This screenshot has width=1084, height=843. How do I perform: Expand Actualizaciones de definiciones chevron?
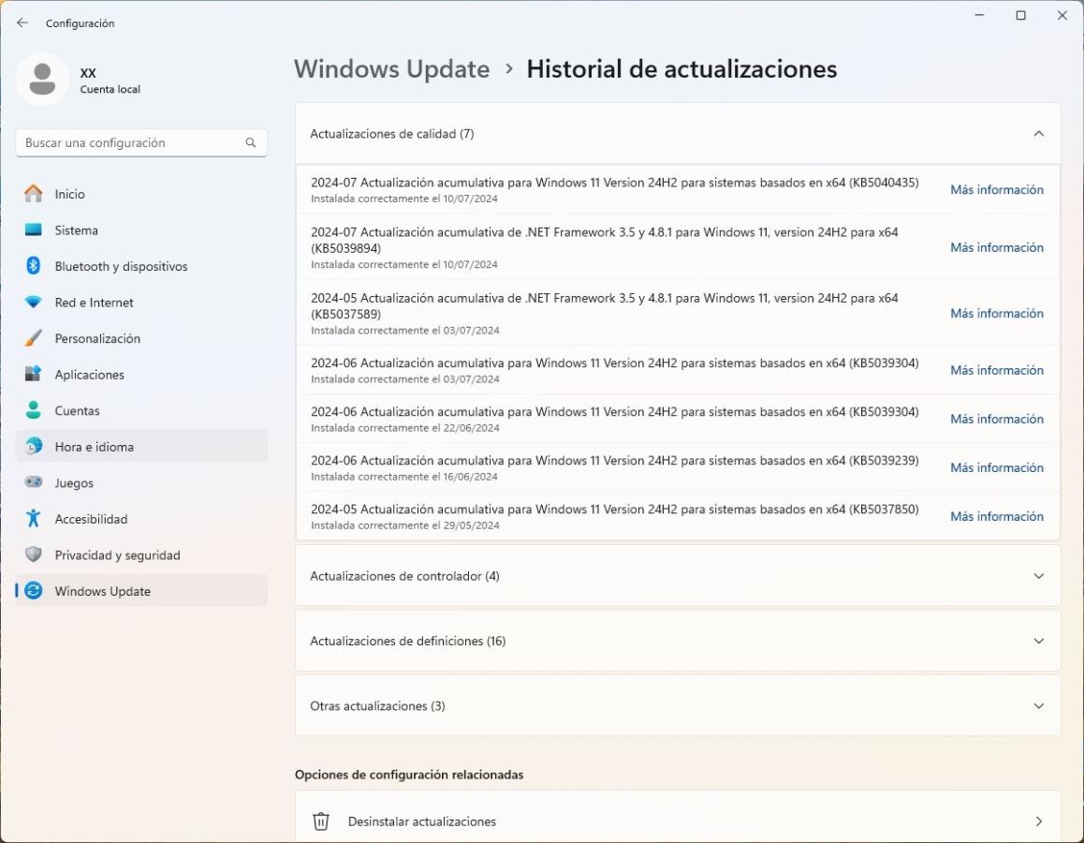1038,641
